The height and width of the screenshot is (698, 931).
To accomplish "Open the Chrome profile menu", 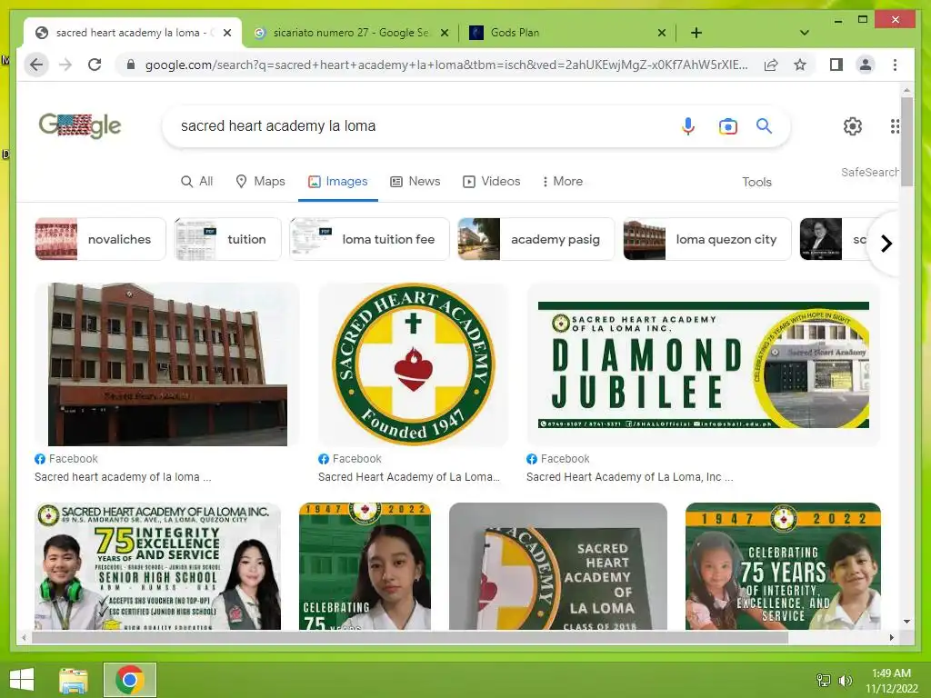I will (x=866, y=65).
